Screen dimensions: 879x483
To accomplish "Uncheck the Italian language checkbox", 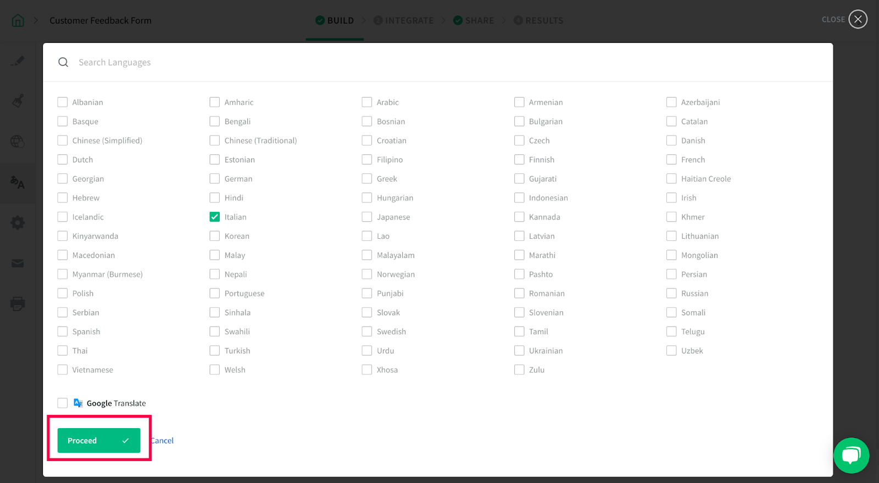I will click(214, 217).
